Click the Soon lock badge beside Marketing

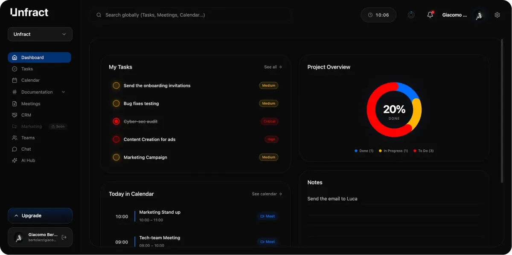tap(58, 126)
